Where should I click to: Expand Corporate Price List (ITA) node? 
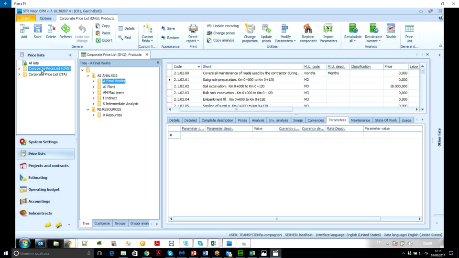pos(19,75)
